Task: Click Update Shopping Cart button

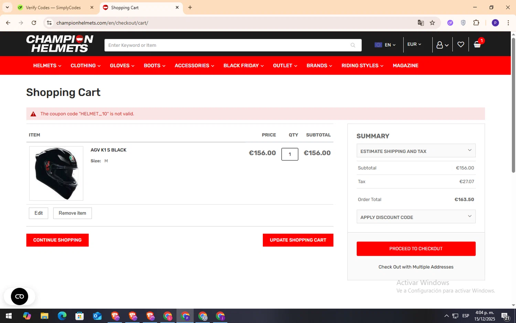Action: pos(298,240)
